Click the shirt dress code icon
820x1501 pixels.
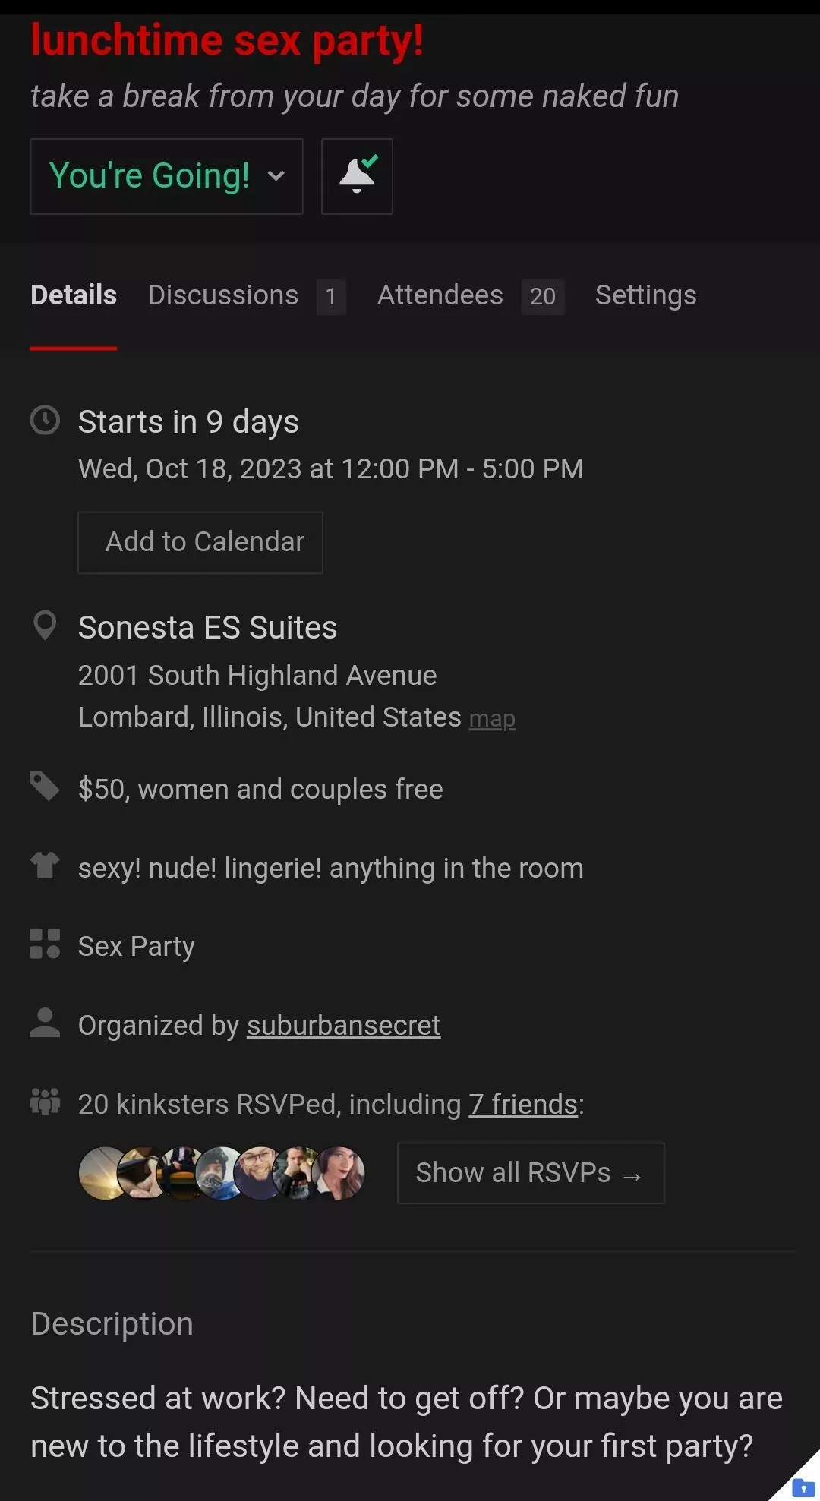(x=45, y=865)
